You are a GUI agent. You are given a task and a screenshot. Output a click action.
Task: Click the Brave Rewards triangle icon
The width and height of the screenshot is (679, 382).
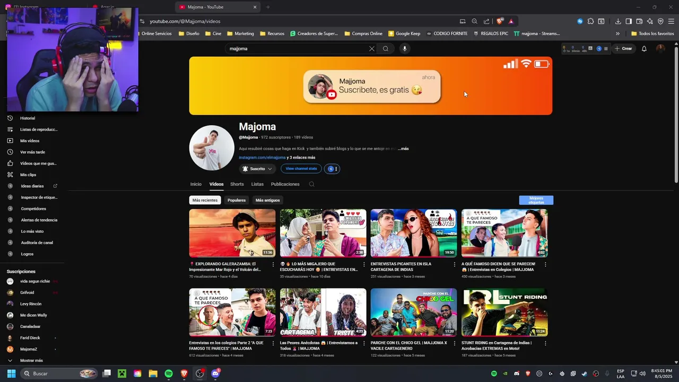tap(511, 21)
